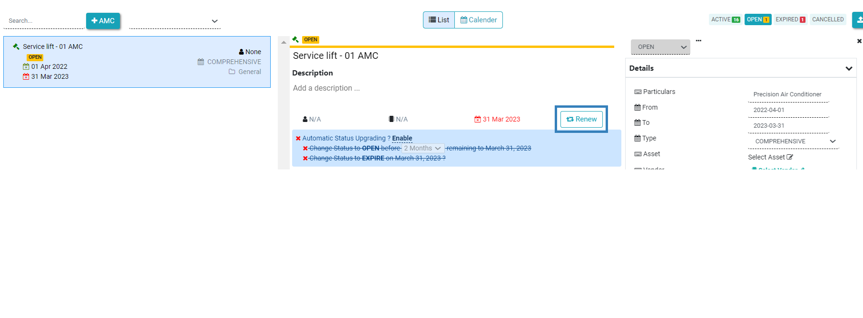This screenshot has height=318, width=863.
Task: Toggle the Change Status to EXPIRE rule
Action: pyautogui.click(x=305, y=159)
